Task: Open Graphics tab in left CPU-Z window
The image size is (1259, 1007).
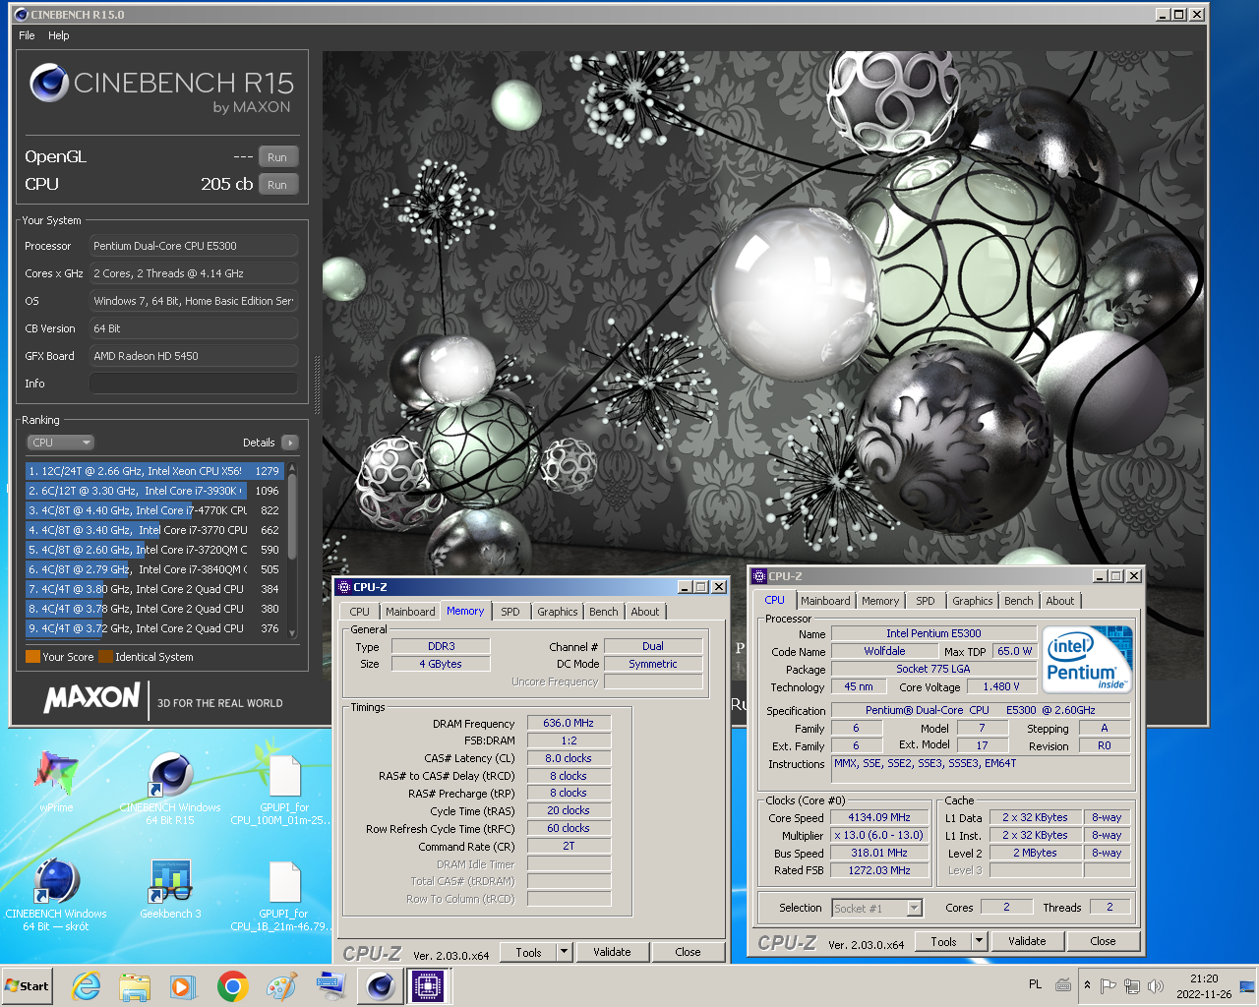Action: (x=558, y=612)
